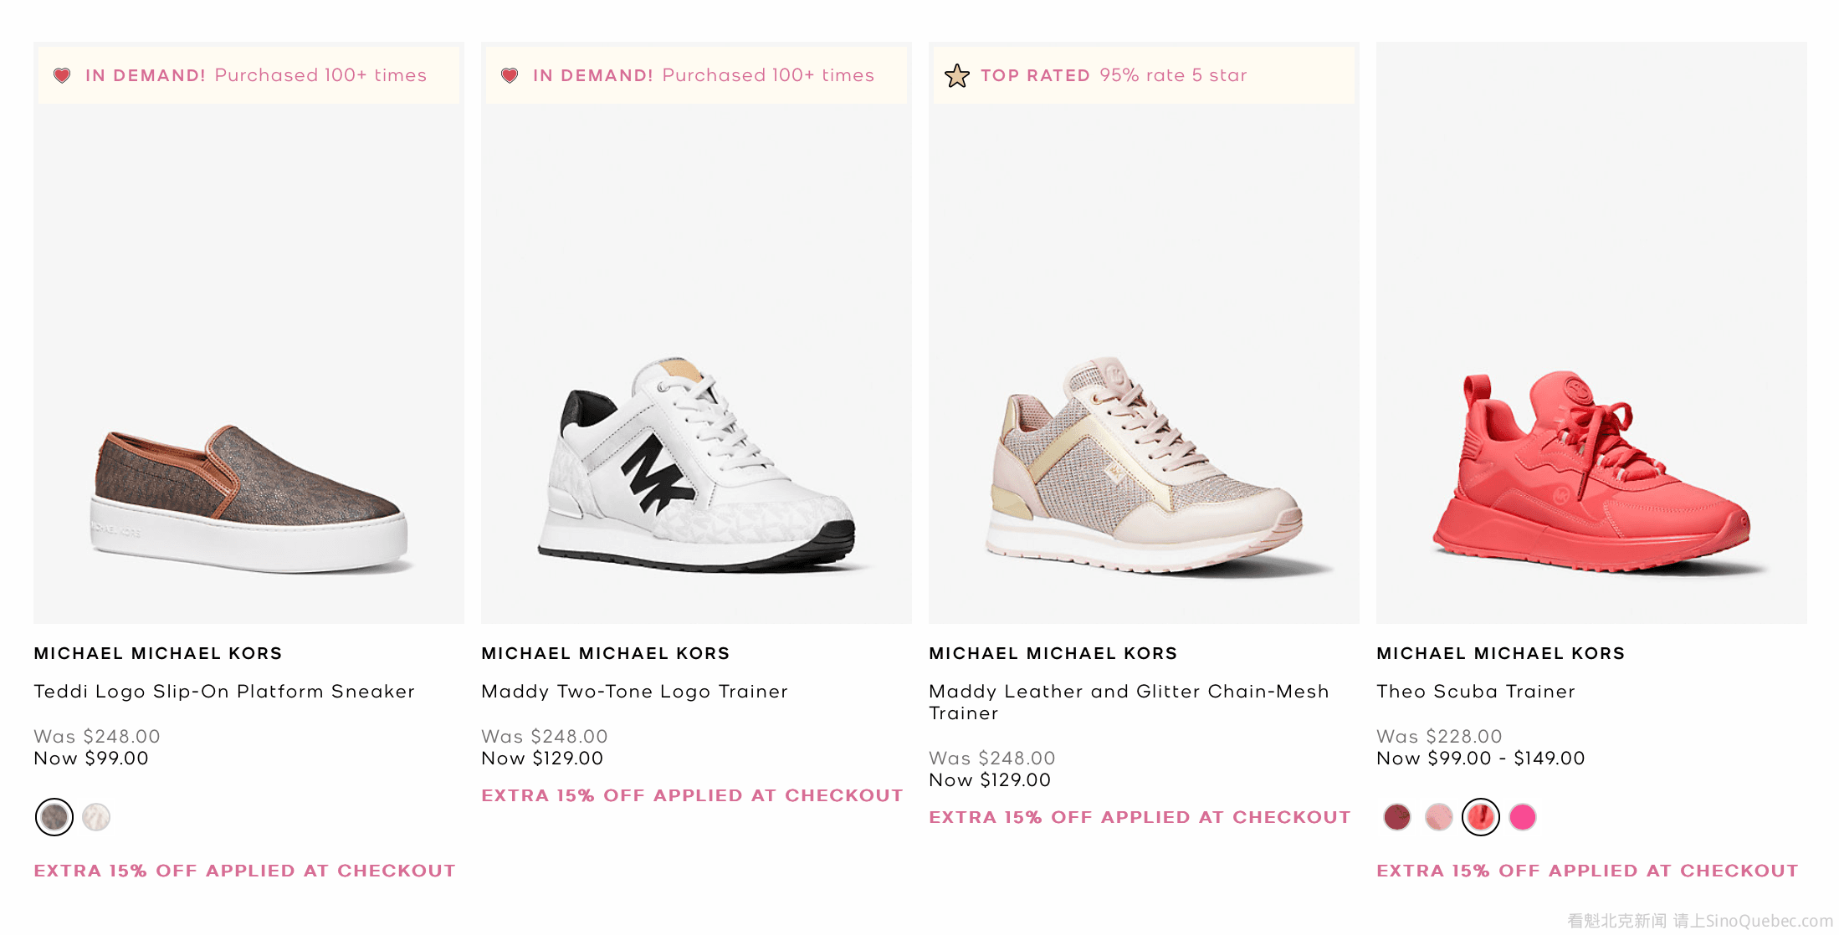View the white MK logo trainer image
This screenshot has height=935, width=1839.
point(696,468)
